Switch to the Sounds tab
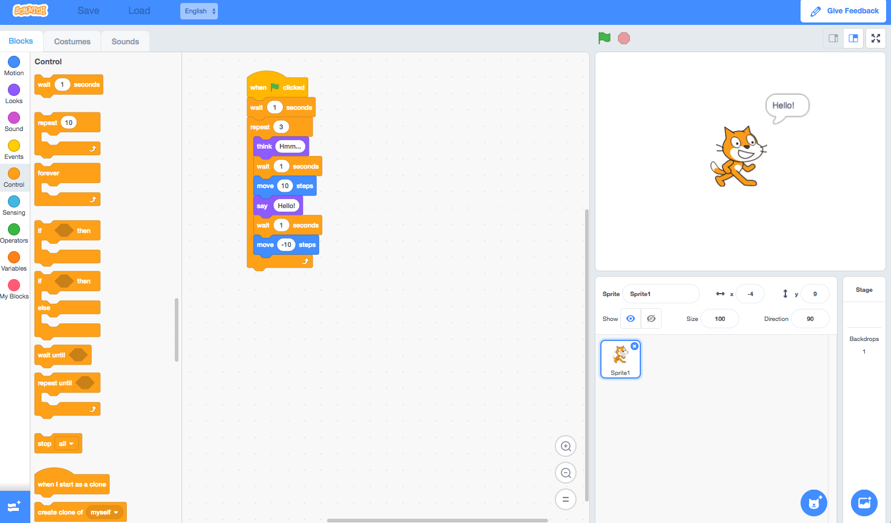The height and width of the screenshot is (523, 891). pyautogui.click(x=125, y=41)
